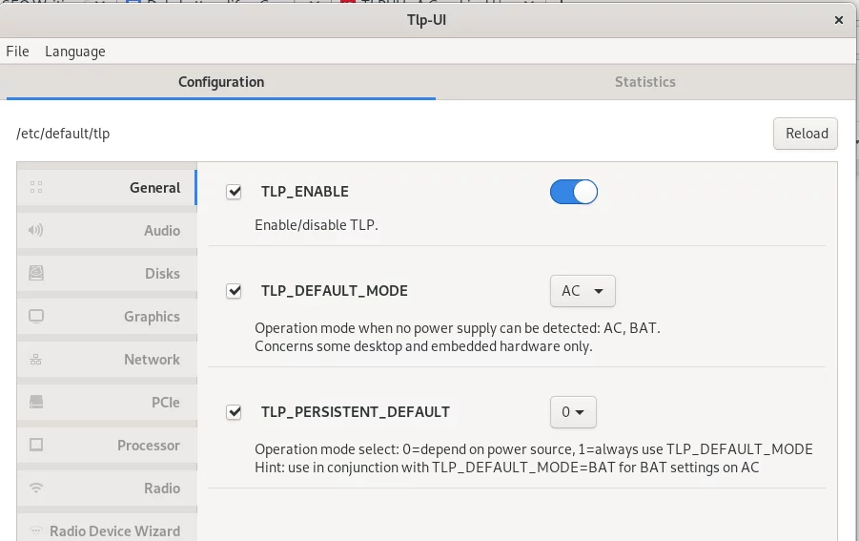Click the Disks drive icon in sidebar
The width and height of the screenshot is (859, 541).
[36, 273]
